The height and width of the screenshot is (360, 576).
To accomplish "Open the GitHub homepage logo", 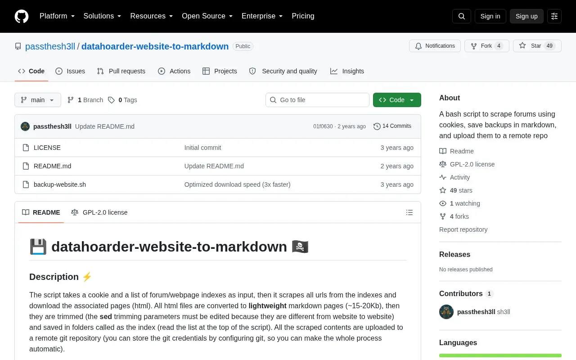I will (22, 16).
